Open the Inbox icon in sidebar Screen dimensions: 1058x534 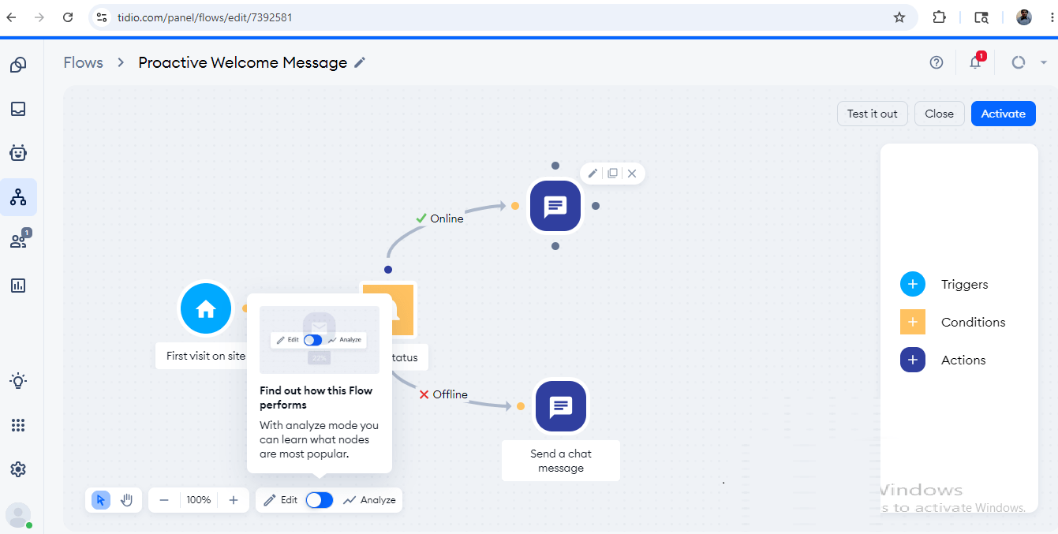[18, 109]
